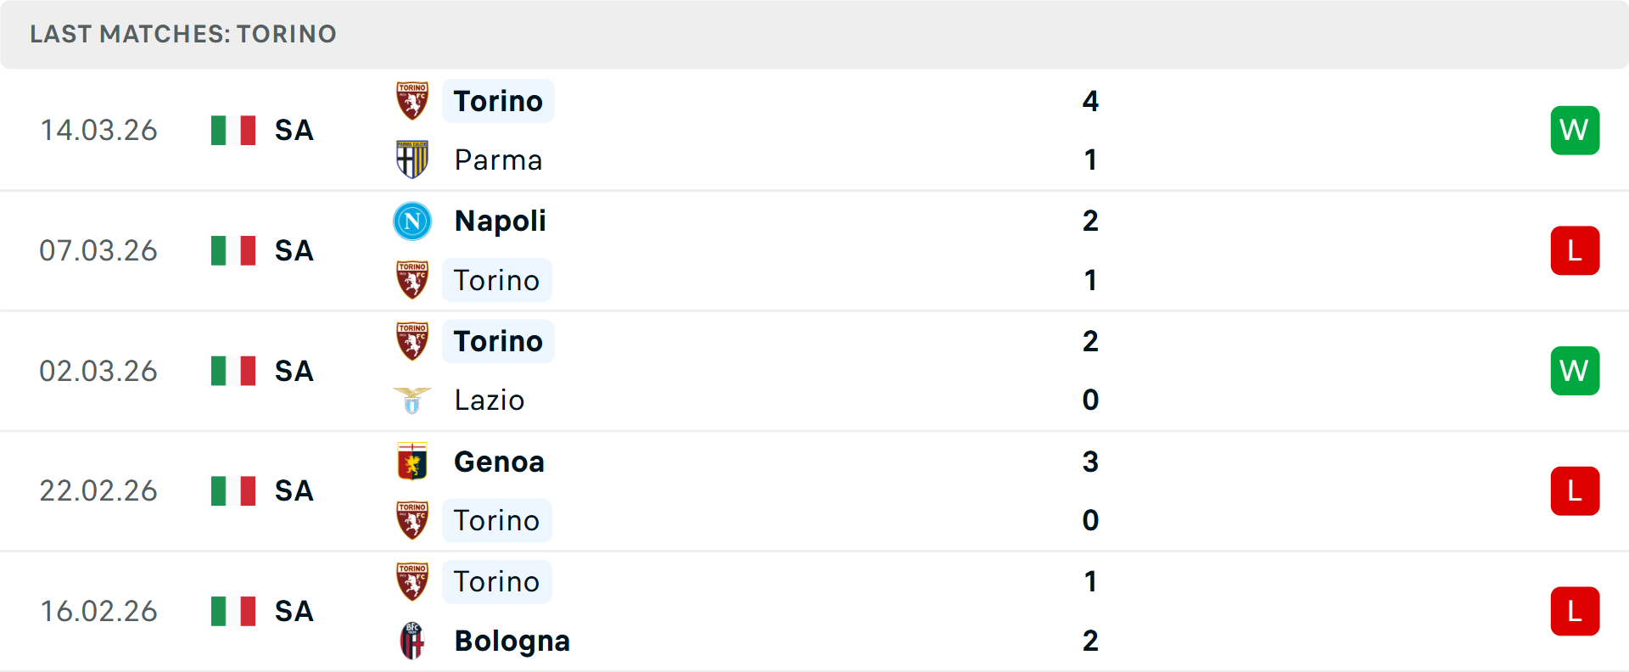The height and width of the screenshot is (672, 1629).
Task: Click the green W badge for Parma match
Action: click(1575, 131)
